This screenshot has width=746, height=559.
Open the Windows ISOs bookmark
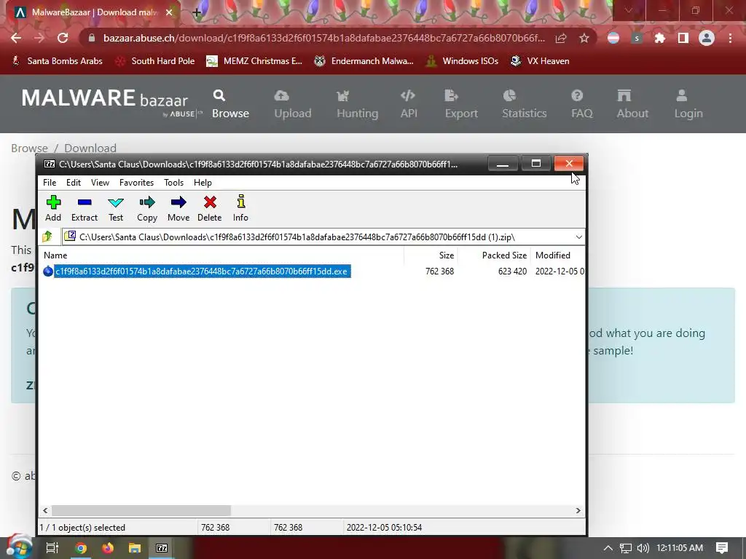coord(462,61)
